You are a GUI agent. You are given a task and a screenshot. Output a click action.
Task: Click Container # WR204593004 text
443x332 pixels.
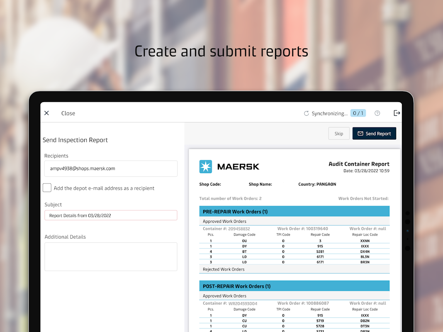coord(230,303)
